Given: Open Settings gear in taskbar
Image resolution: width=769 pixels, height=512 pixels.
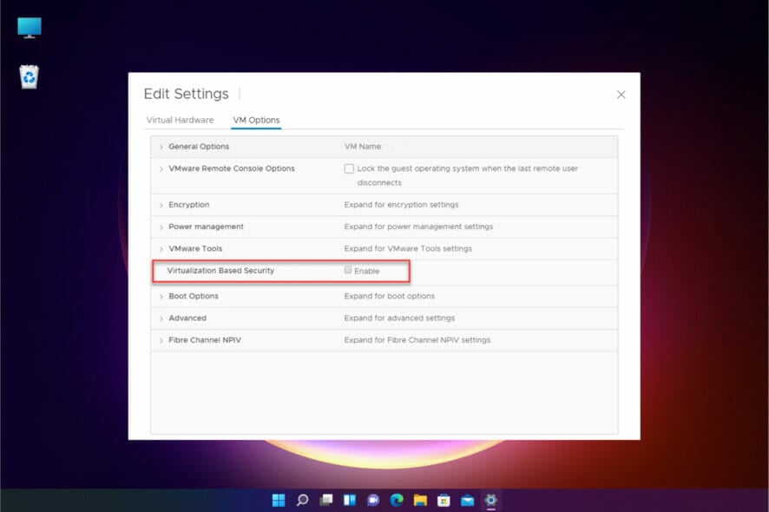Looking at the screenshot, I should (x=491, y=500).
